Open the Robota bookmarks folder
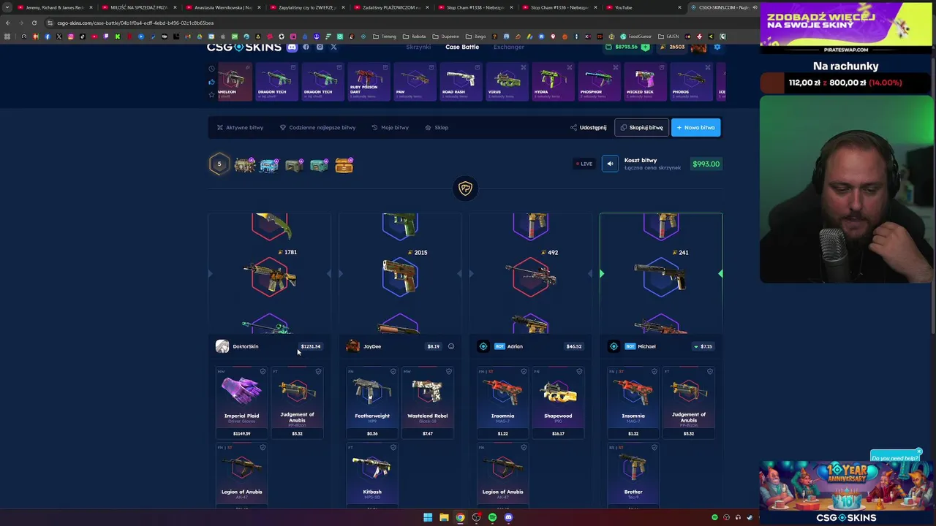This screenshot has width=936, height=526. pos(415,37)
